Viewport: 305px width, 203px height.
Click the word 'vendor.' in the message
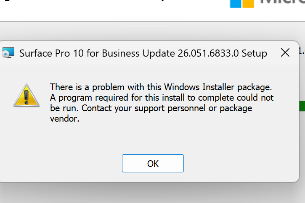tap(65, 119)
